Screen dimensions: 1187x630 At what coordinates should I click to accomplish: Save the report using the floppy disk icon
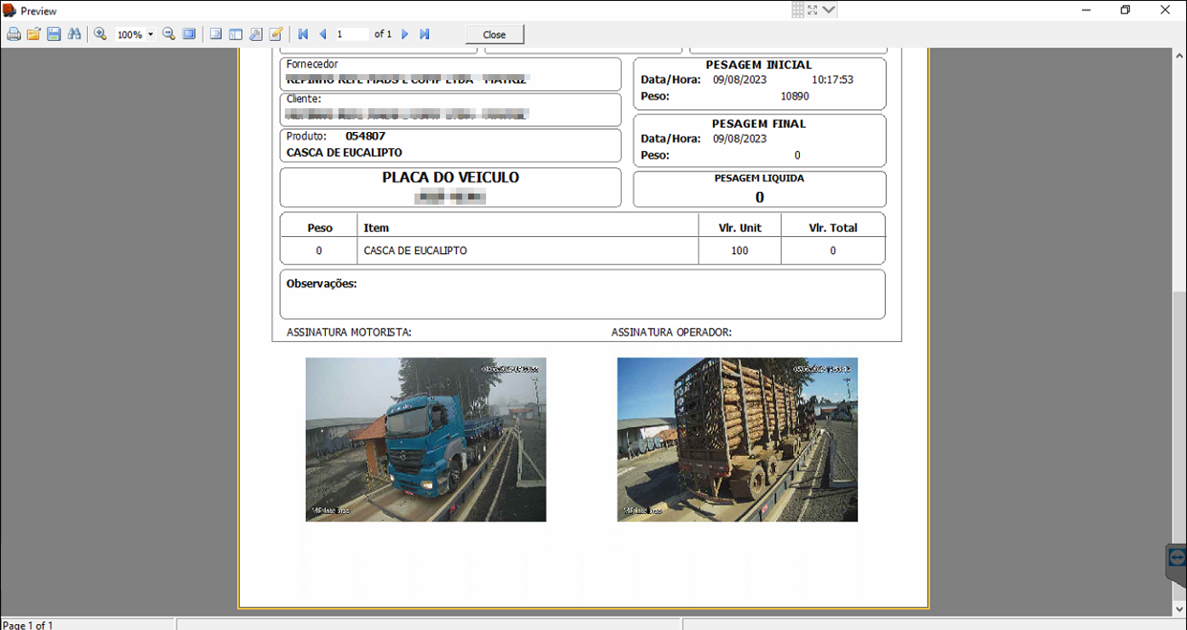[x=54, y=35]
